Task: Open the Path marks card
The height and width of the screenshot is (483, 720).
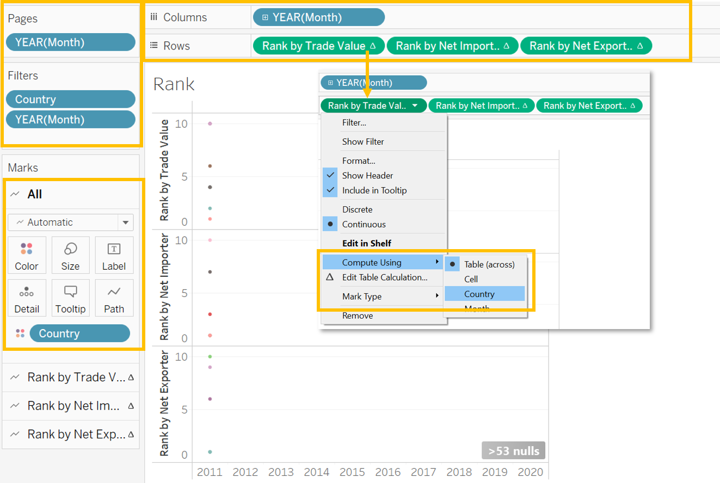Action: click(x=114, y=292)
